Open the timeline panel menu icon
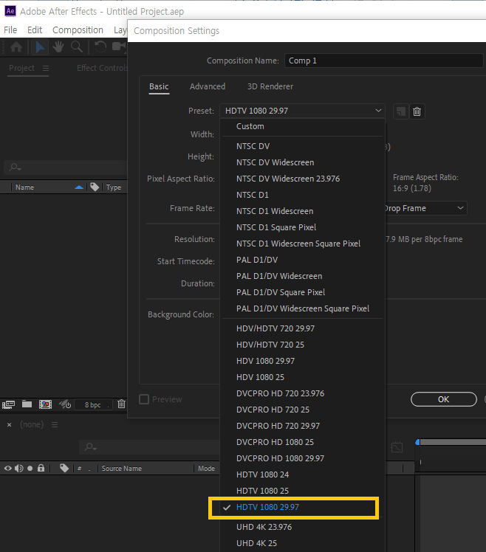 pos(55,425)
